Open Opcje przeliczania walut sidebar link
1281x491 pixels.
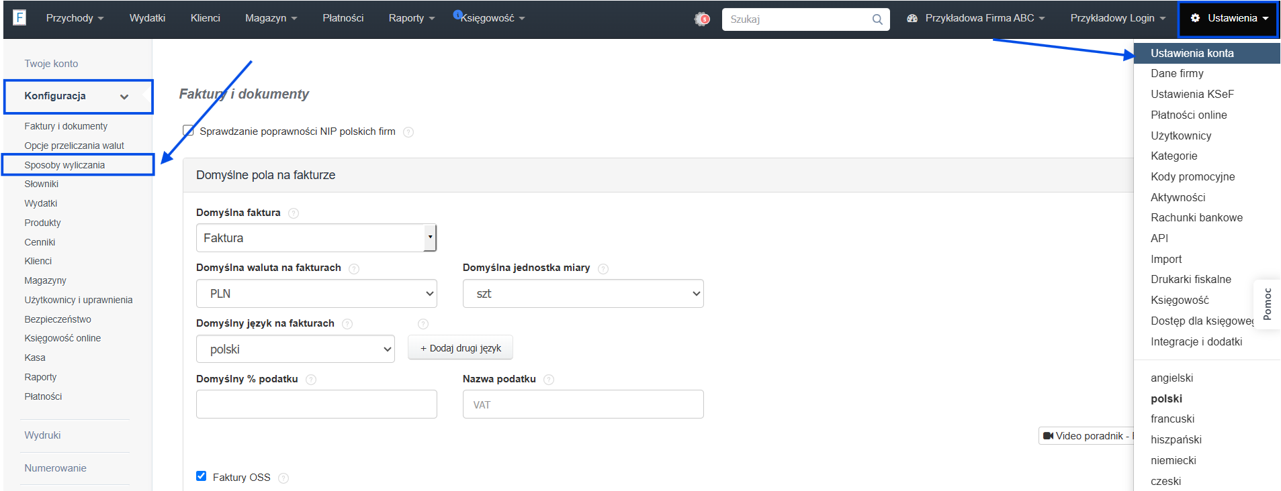(x=74, y=146)
